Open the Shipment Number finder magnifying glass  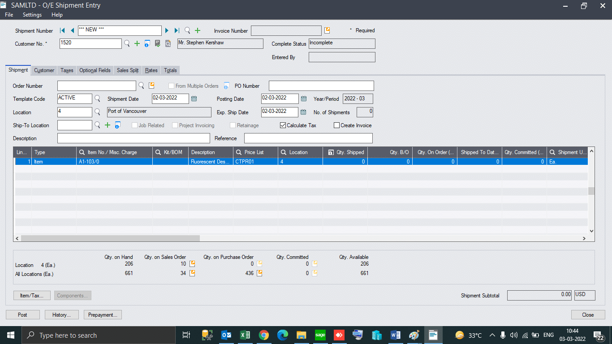[x=187, y=30]
